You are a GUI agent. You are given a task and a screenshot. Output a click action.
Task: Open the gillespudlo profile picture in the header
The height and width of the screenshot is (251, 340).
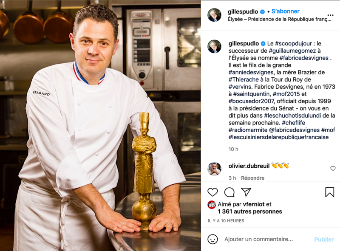(215, 15)
